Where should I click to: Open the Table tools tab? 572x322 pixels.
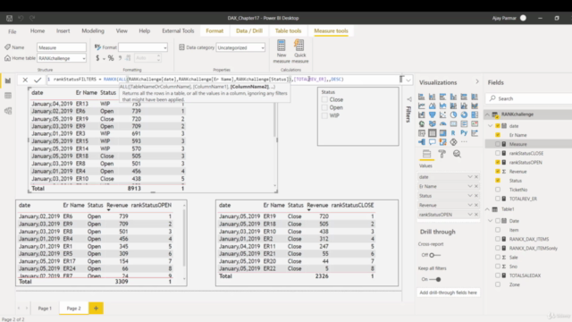(288, 31)
